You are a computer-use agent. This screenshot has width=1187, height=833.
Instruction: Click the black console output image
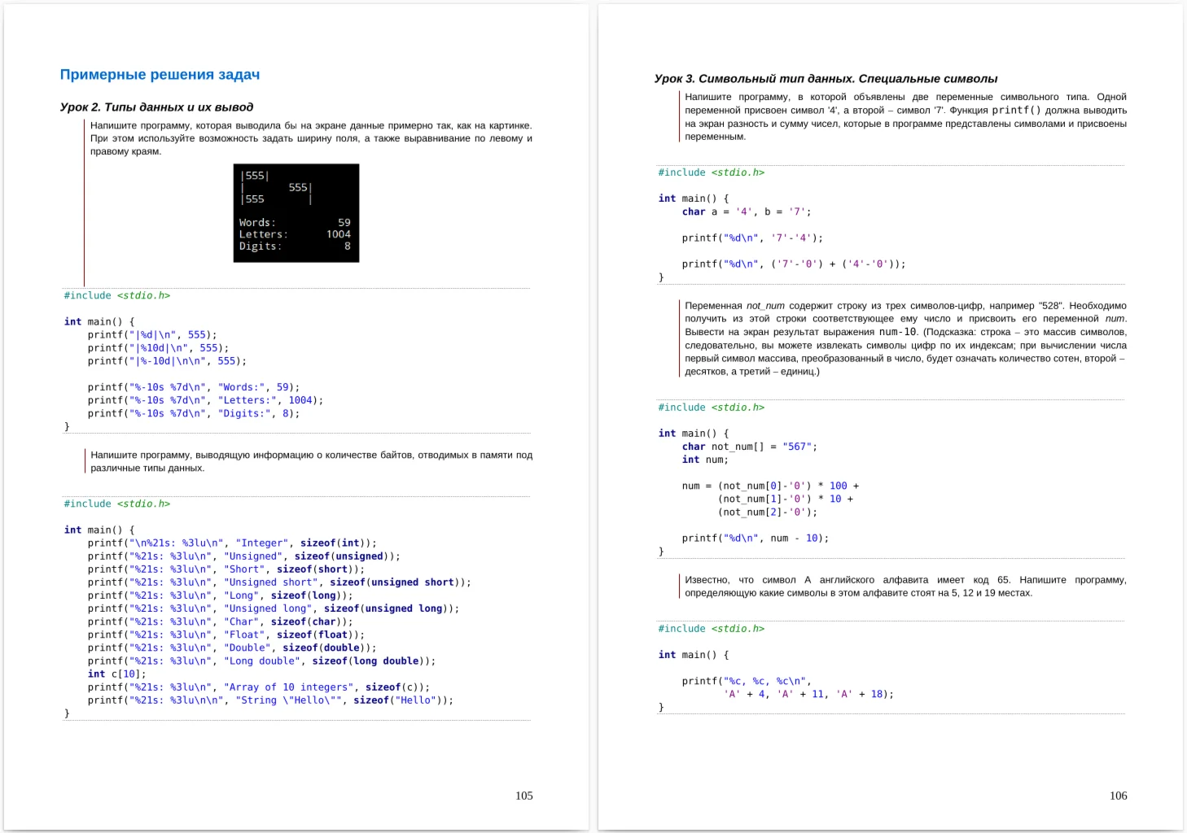click(x=296, y=213)
